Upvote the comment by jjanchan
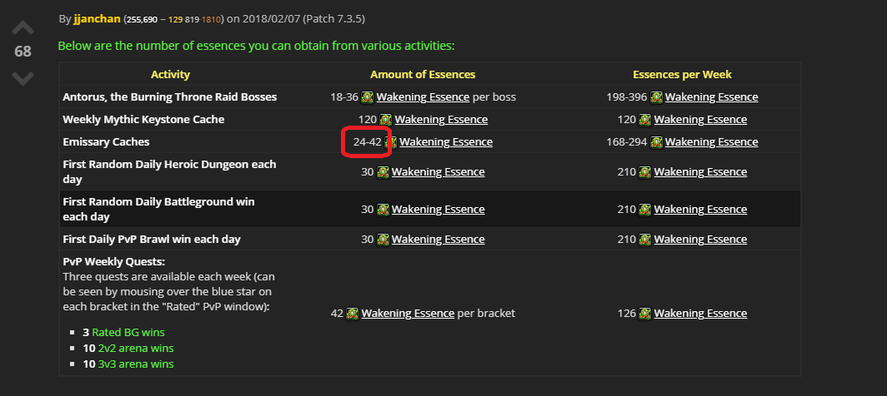This screenshot has height=396, width=887. click(x=23, y=27)
